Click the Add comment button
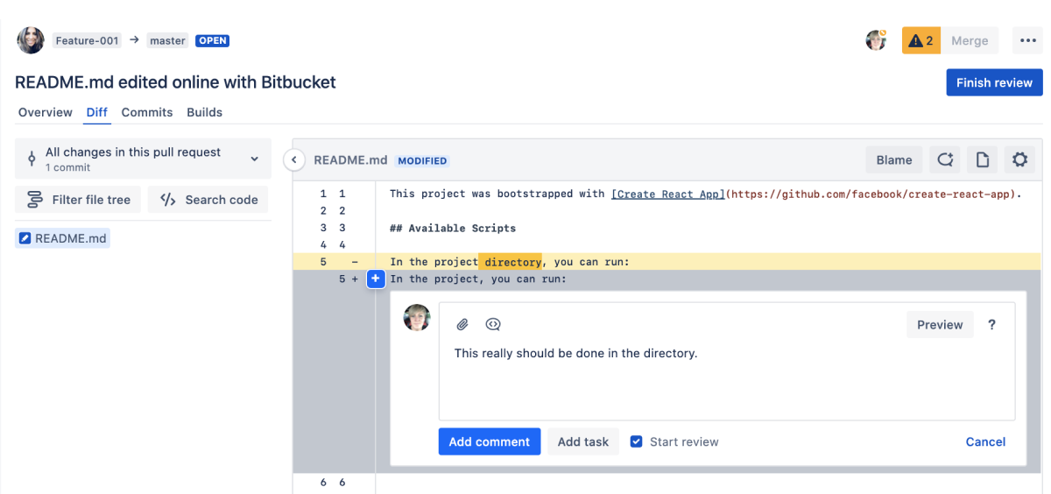 (x=489, y=441)
